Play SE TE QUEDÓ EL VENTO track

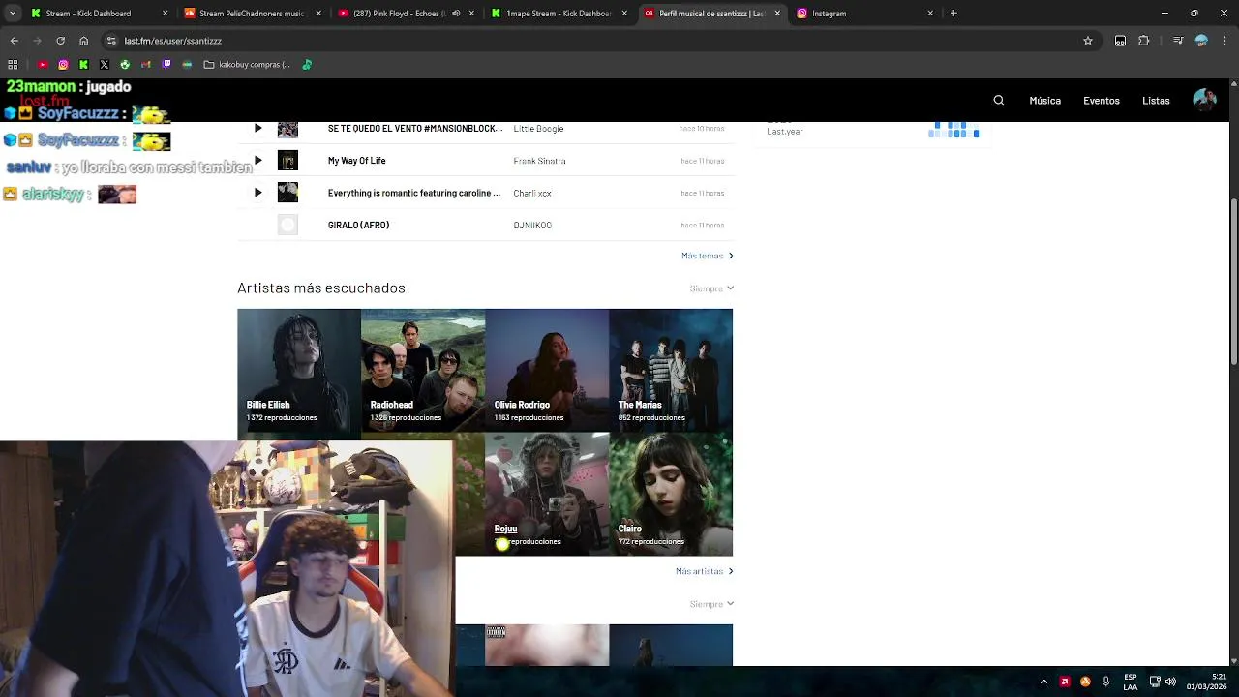click(257, 128)
